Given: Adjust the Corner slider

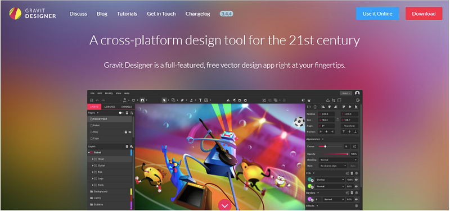Looking at the screenshot, I should pyautogui.click(x=330, y=146).
